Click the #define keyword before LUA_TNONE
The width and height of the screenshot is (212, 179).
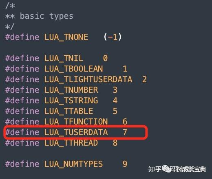[22, 37]
